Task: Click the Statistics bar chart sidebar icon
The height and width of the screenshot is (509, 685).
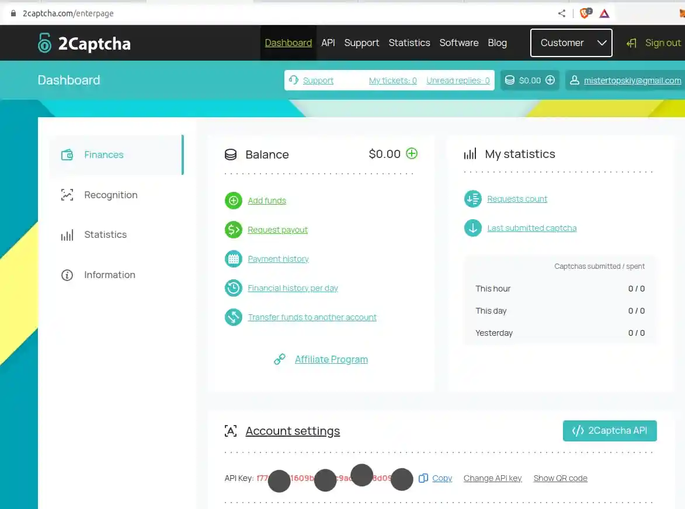Action: (x=67, y=234)
